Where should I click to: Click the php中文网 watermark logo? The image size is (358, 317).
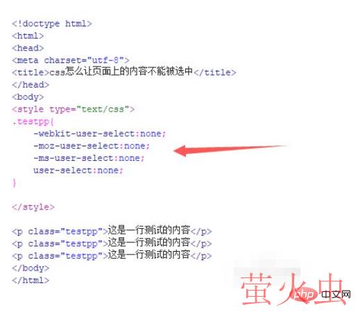coord(321,295)
